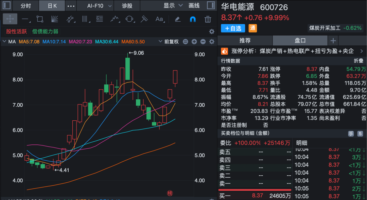This screenshot has height=200, width=367.
Task: Switch to the 盘口 tab
Action: click(x=300, y=41)
